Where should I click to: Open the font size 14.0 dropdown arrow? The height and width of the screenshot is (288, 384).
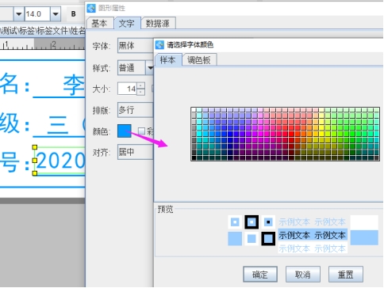coord(56,13)
